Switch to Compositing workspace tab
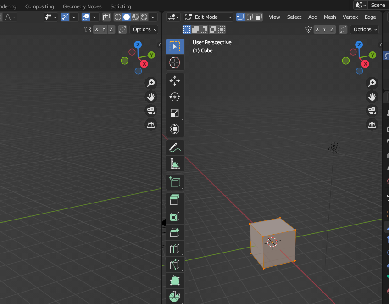389x304 pixels. [x=39, y=6]
